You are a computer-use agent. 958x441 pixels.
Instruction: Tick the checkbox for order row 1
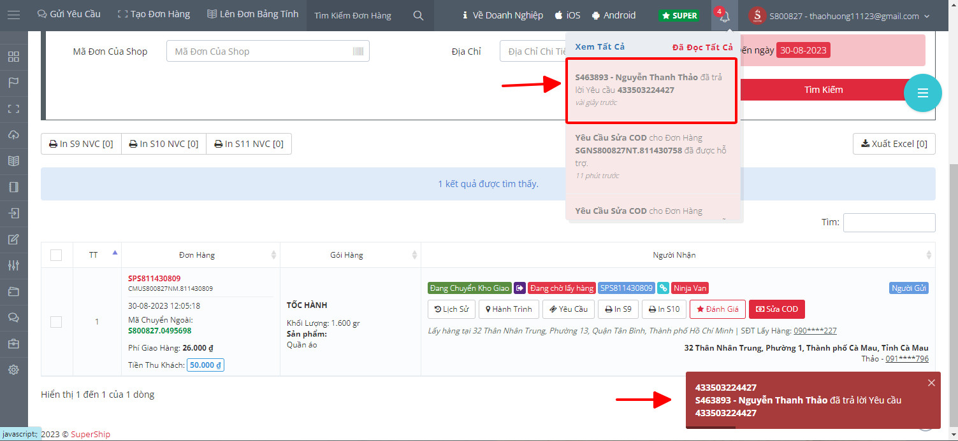56,322
